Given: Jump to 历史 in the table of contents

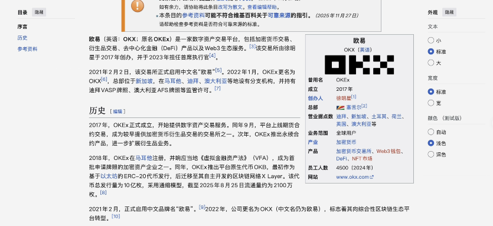Looking at the screenshot, I should coord(22,38).
